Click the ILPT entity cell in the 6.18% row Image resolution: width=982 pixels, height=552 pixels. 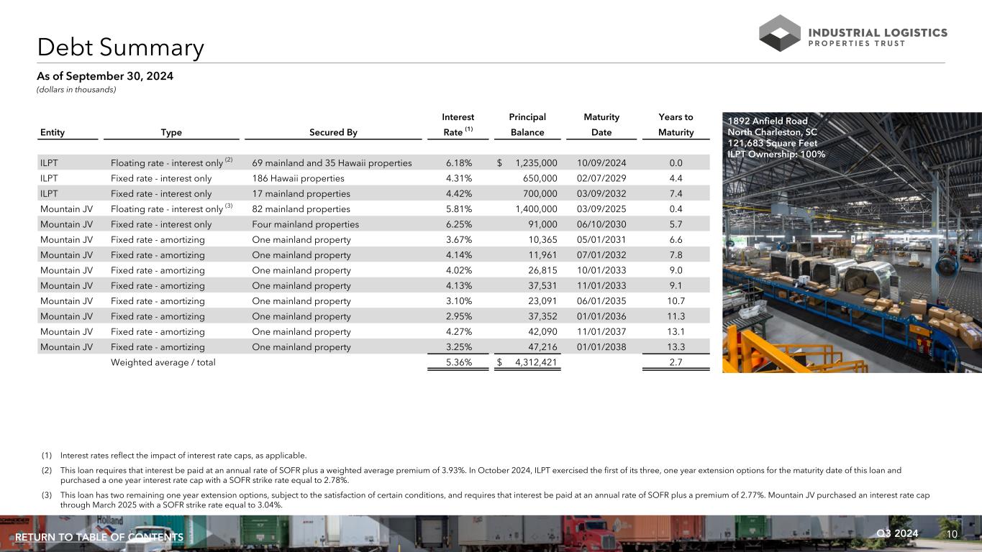click(50, 163)
